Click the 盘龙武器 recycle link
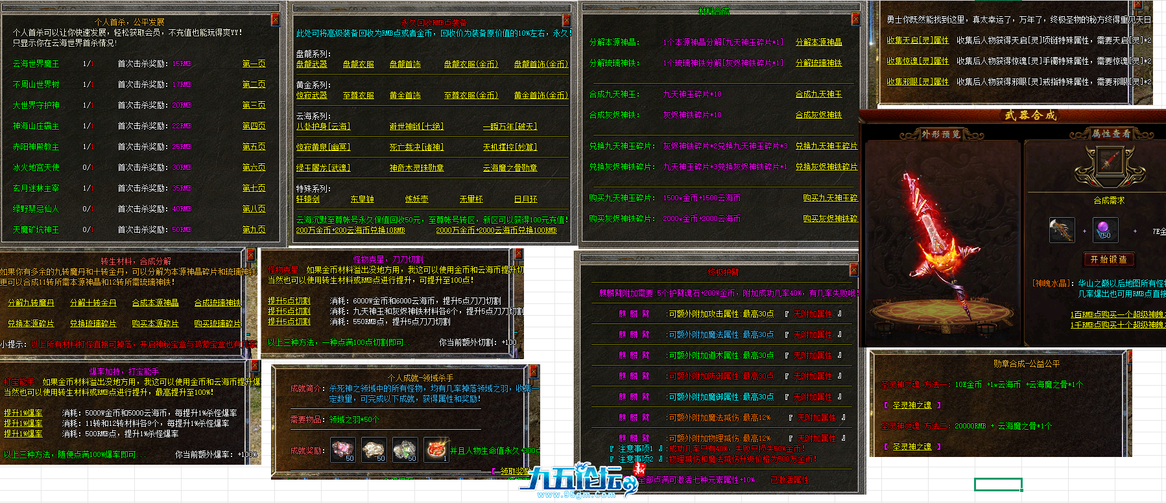1166x503 pixels. tap(311, 64)
